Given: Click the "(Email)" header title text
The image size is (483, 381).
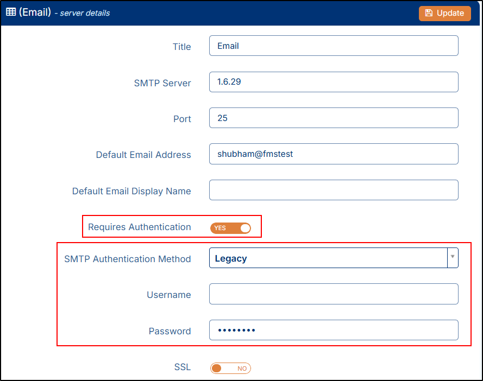Looking at the screenshot, I should 35,12.
